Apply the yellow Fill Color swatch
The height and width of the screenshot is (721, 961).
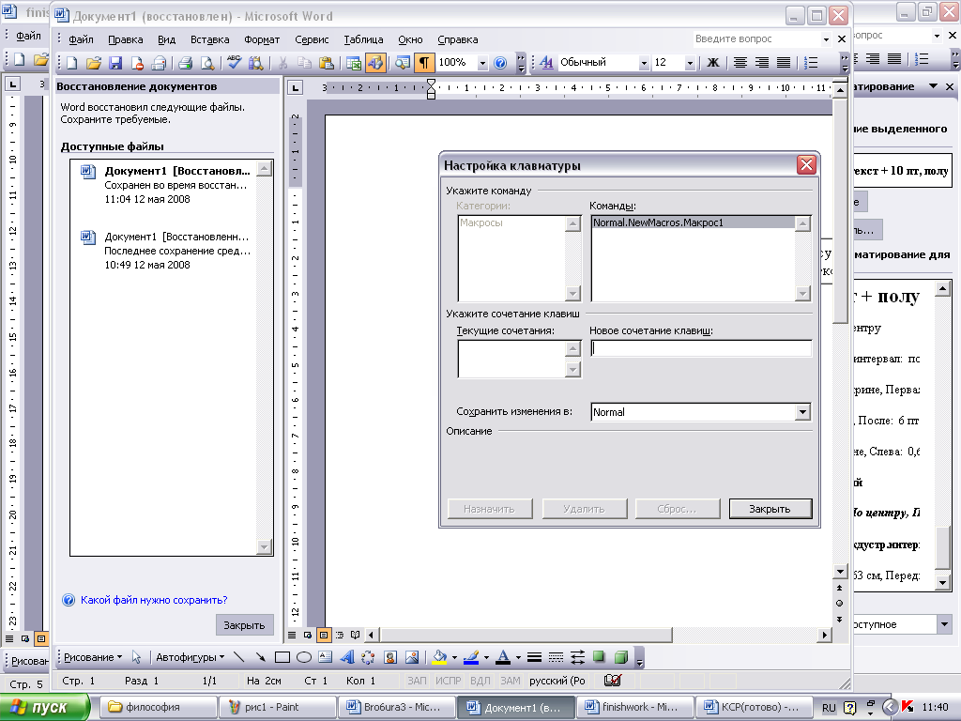pos(439,657)
